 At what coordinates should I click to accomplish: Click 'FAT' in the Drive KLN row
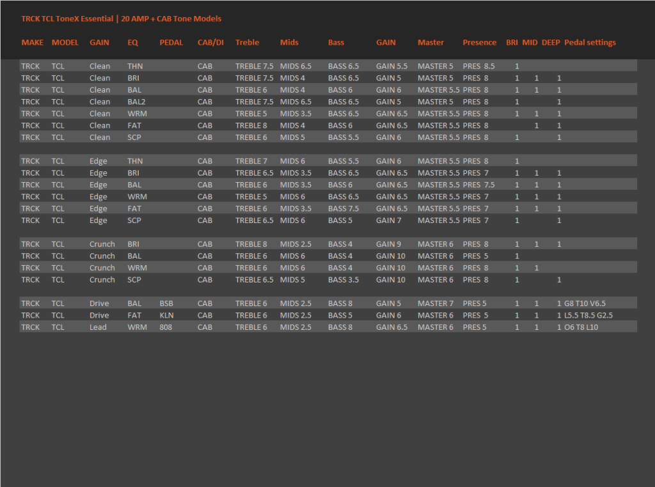134,316
